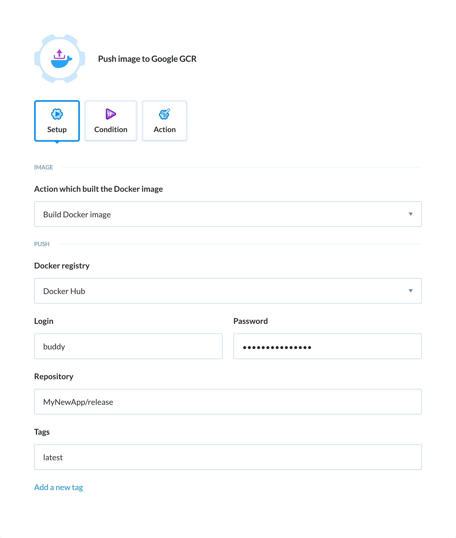Click the Tags field showing latest
456x538 pixels.
tap(228, 457)
